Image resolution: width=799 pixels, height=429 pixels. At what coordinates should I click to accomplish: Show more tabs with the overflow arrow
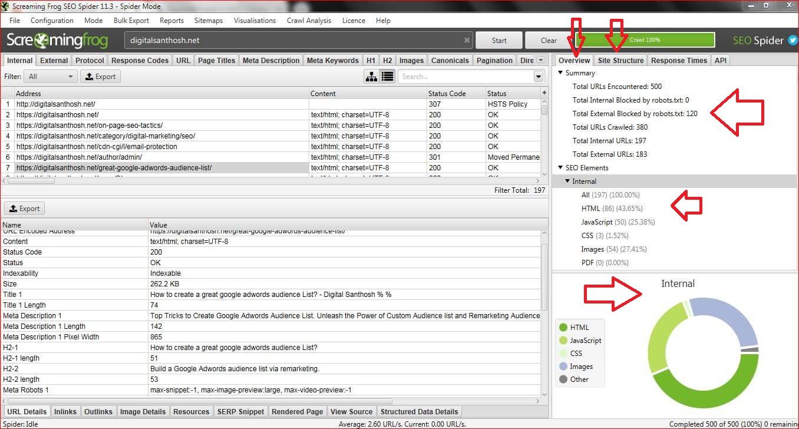click(x=540, y=60)
